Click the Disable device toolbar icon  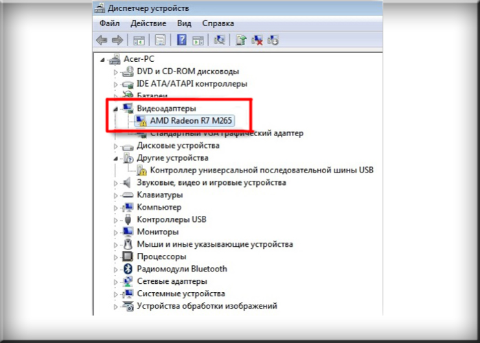pyautogui.click(x=273, y=40)
